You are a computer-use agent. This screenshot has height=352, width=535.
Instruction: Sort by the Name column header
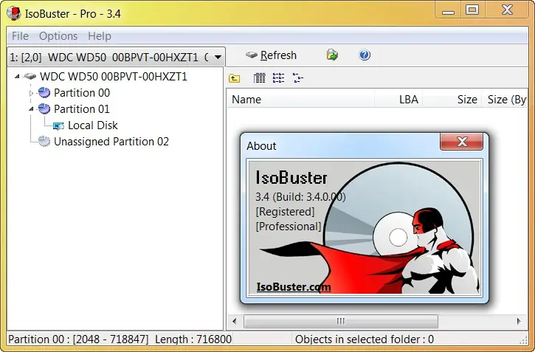pos(300,100)
